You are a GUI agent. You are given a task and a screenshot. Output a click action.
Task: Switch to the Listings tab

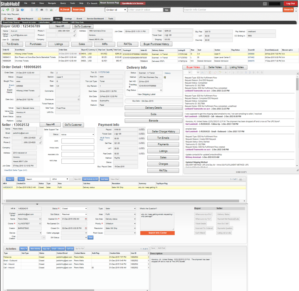tap(68, 19)
